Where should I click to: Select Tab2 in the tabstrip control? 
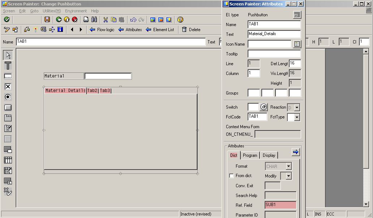tap(92, 90)
